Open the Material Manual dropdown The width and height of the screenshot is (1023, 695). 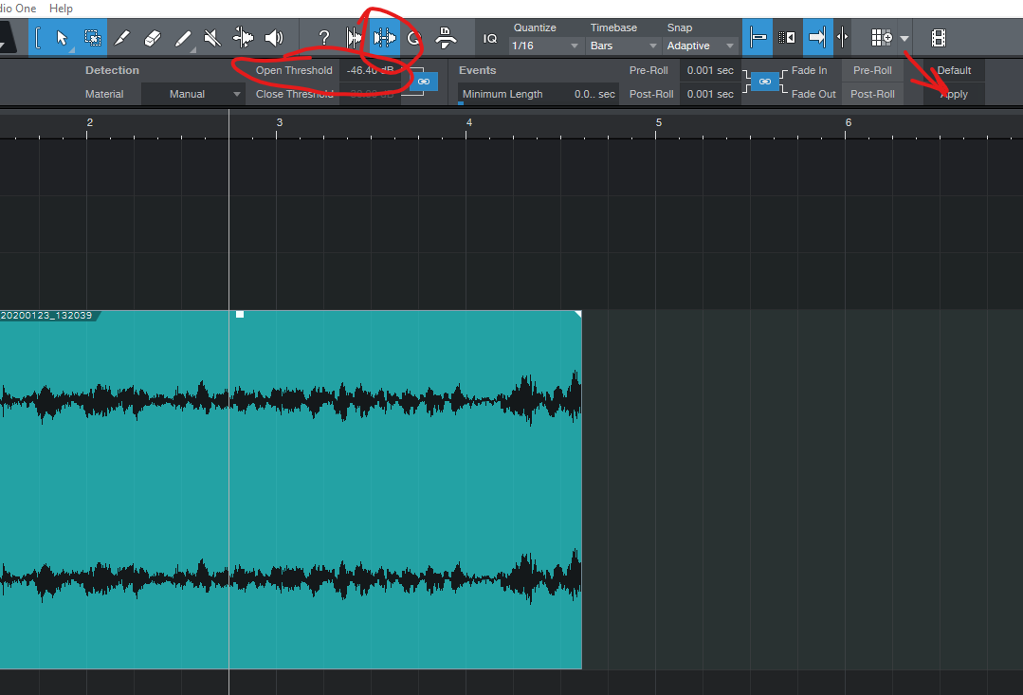[x=193, y=94]
